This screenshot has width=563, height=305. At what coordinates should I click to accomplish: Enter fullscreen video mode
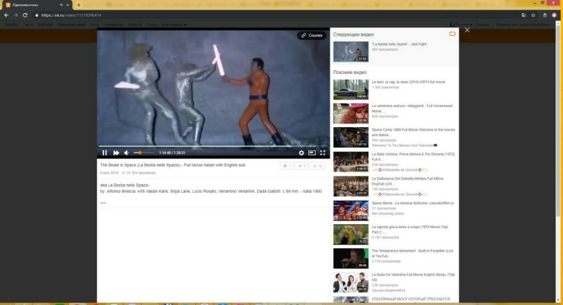(323, 153)
